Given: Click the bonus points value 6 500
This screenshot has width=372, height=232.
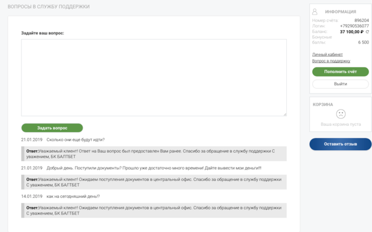Looking at the screenshot, I should click(363, 42).
